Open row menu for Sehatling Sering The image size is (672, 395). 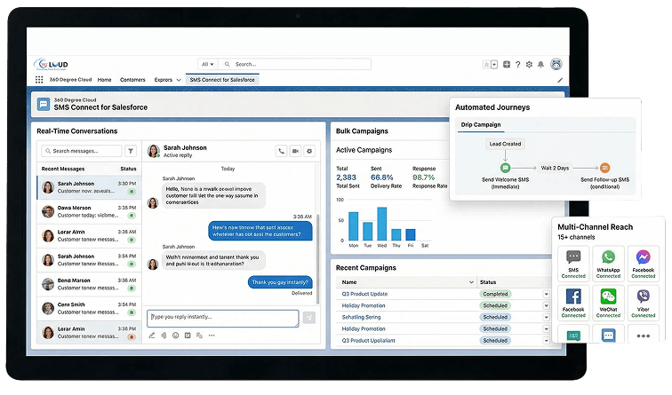[547, 317]
